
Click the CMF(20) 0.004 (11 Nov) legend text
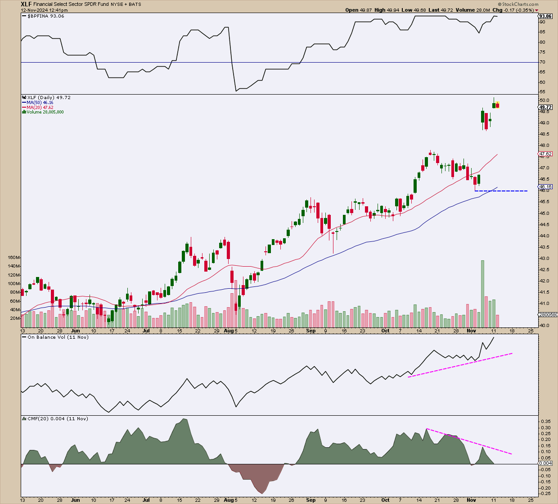coord(58,419)
